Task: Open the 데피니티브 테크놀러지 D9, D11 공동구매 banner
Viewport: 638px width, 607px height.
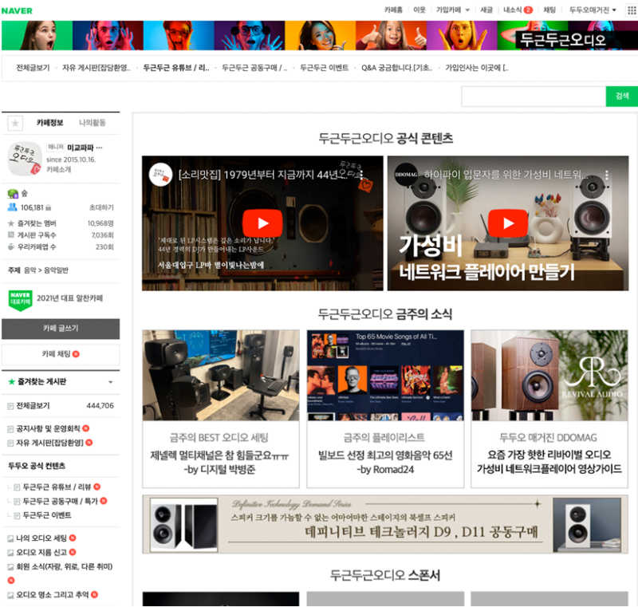Action: 385,524
